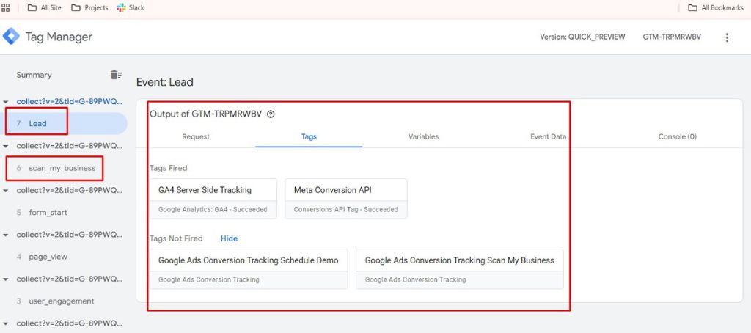Collapse the first collect request group
Screen dimensions: 751x333
6,101
